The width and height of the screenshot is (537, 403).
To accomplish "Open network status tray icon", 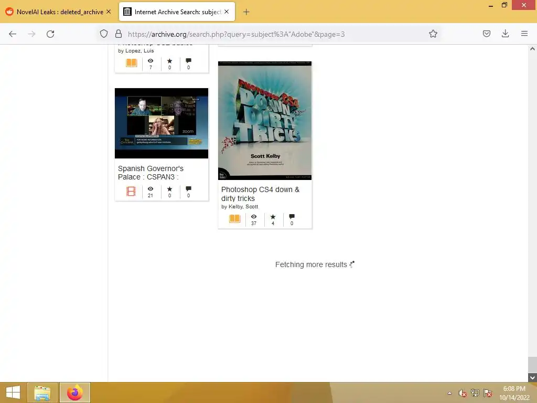I will [x=475, y=393].
